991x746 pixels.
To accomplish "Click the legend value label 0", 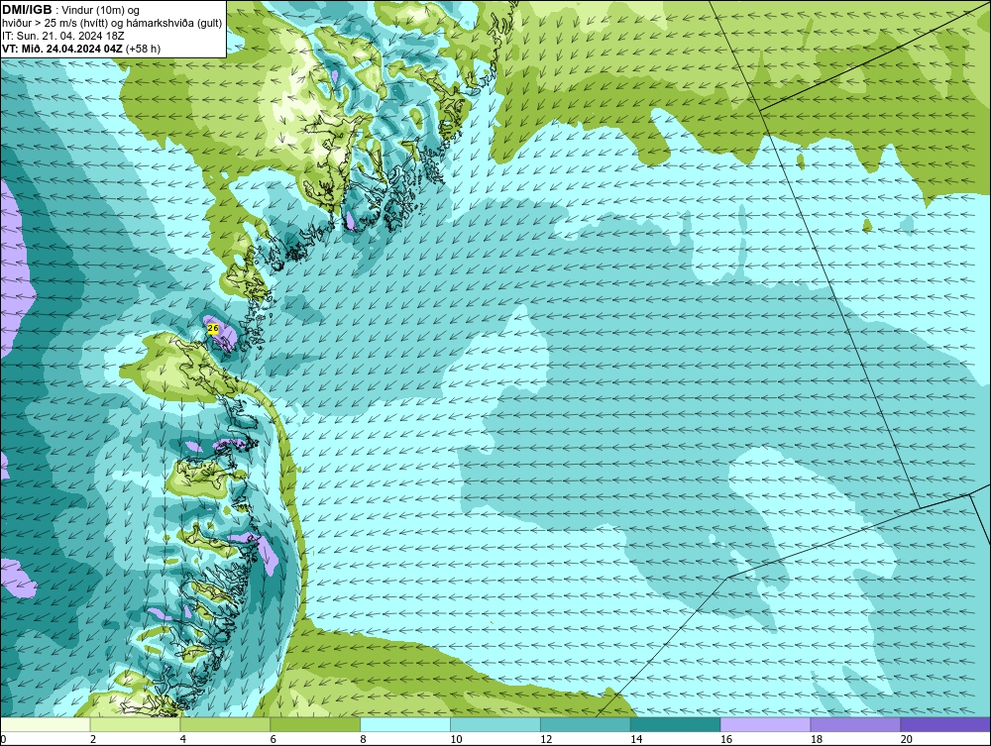I will coord(3,739).
